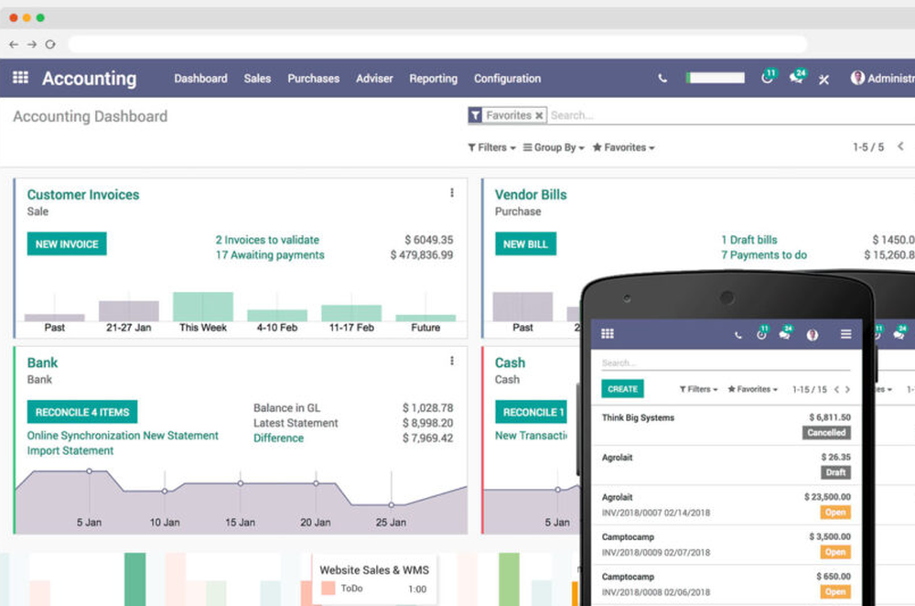Viewport: 915px width, 606px height.
Task: Open the Customer Invoices card three-dot menu
Action: point(451,192)
